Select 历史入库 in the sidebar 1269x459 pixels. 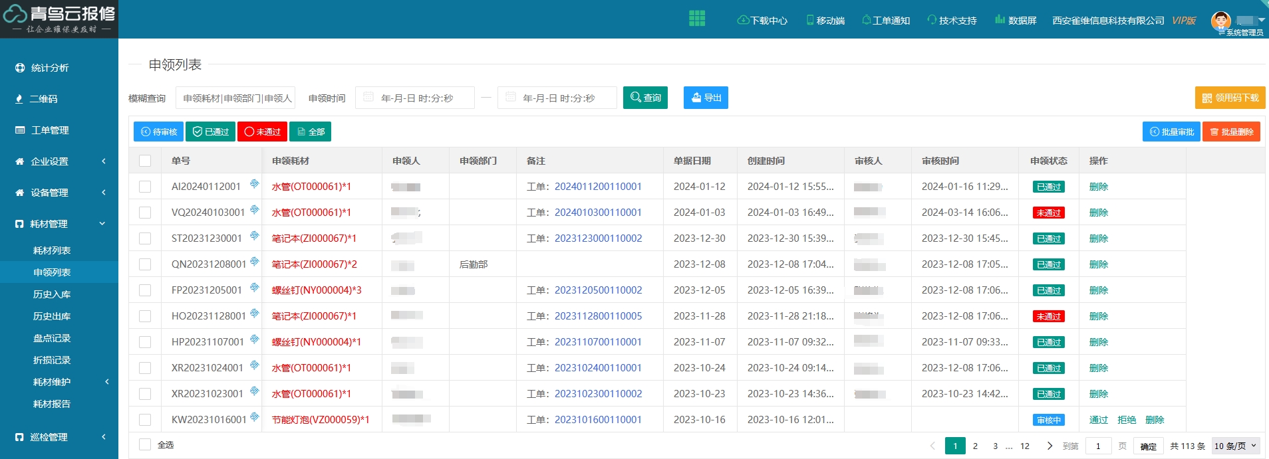52,294
